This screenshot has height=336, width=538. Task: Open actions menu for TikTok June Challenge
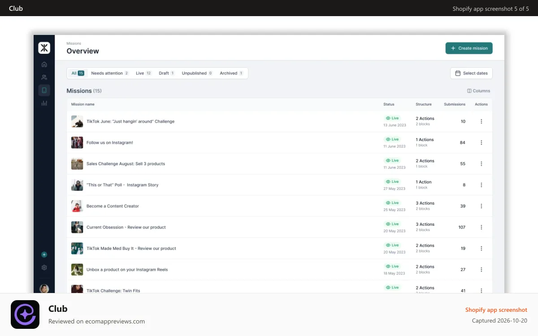point(482,121)
